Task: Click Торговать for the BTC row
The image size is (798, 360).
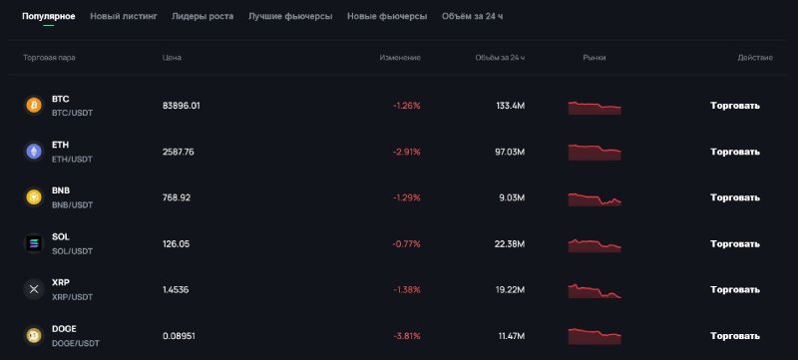Action: point(735,106)
